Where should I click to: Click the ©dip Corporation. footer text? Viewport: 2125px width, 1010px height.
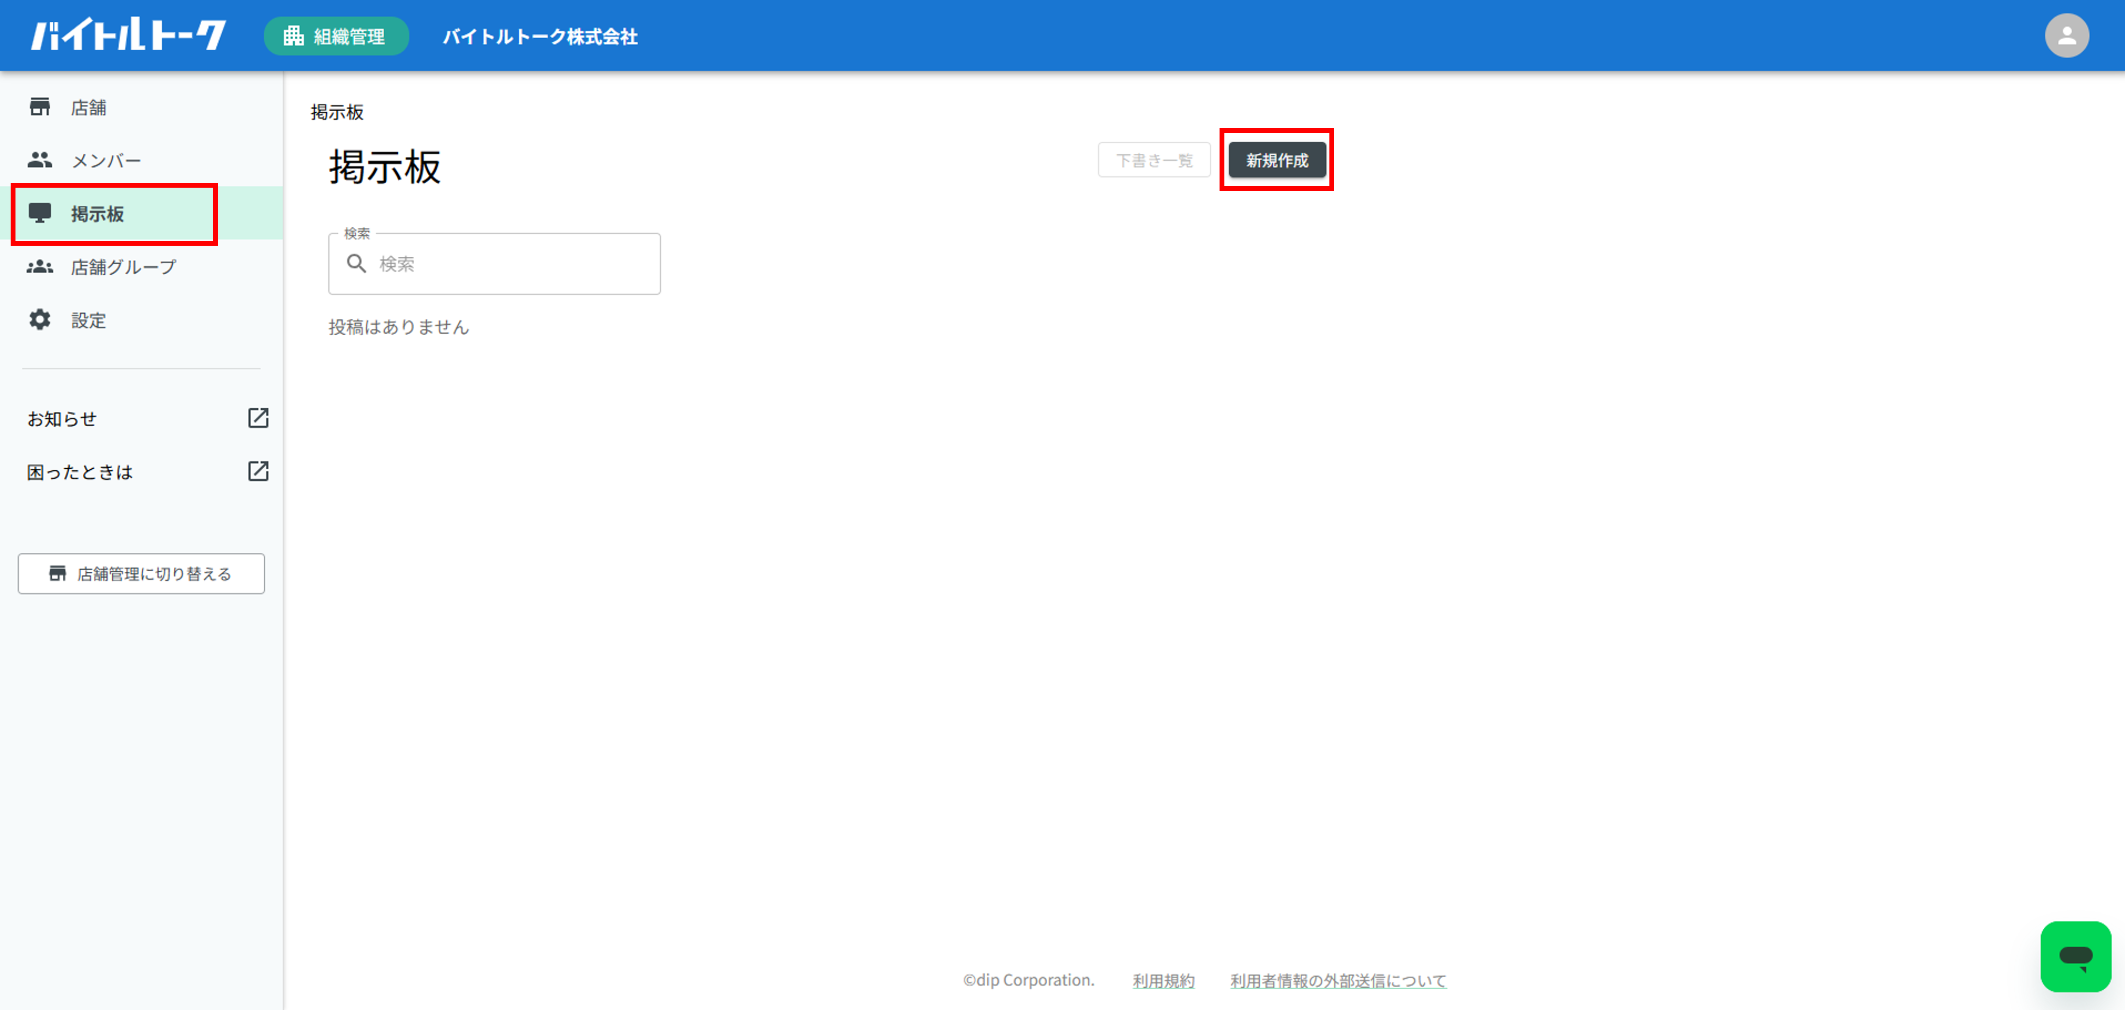tap(1029, 980)
